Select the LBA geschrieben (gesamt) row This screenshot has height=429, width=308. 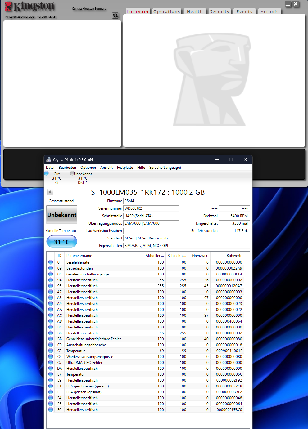coord(145,386)
